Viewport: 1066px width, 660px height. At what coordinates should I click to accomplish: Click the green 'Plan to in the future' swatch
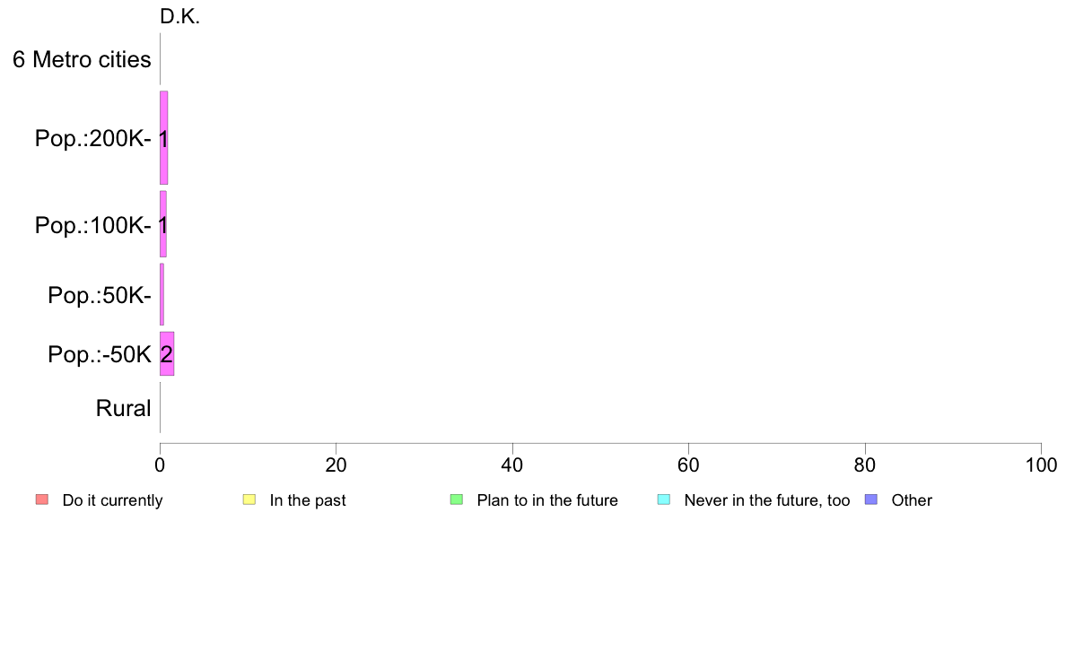click(x=457, y=499)
